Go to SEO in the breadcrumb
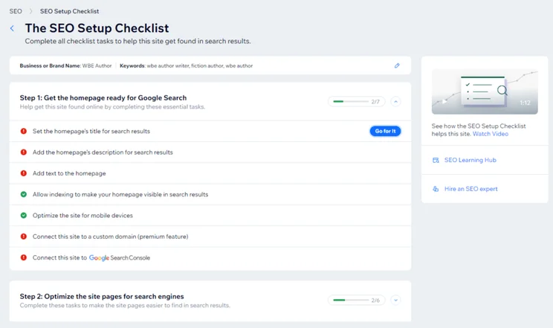553x328 pixels. [x=16, y=11]
